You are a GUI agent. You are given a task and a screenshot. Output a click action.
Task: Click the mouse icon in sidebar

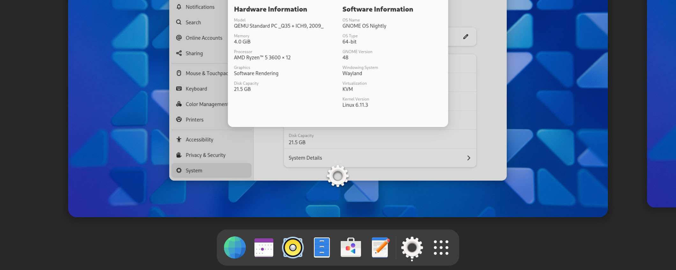179,73
